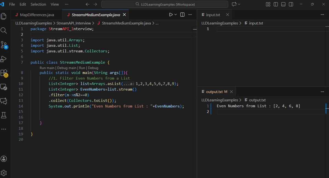Click the Run main CodeLens link

(47, 68)
